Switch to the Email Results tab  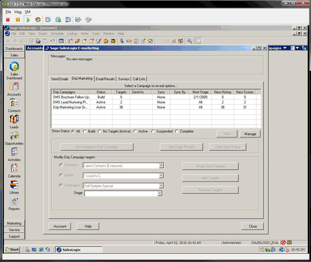pyautogui.click(x=105, y=79)
